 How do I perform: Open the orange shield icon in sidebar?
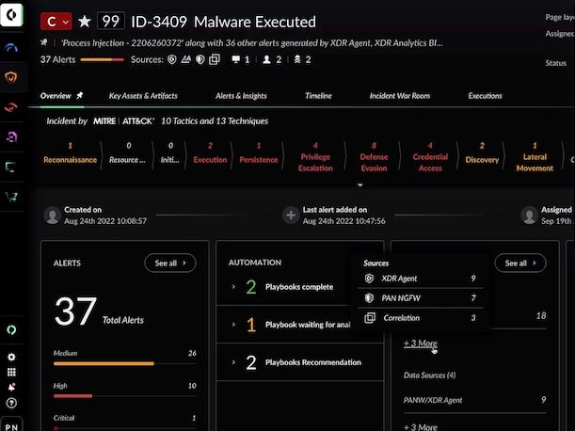pyautogui.click(x=12, y=77)
